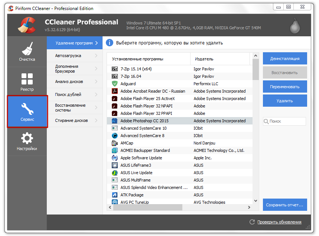Click the vertical scrollbar up arrow

pyautogui.click(x=256, y=56)
